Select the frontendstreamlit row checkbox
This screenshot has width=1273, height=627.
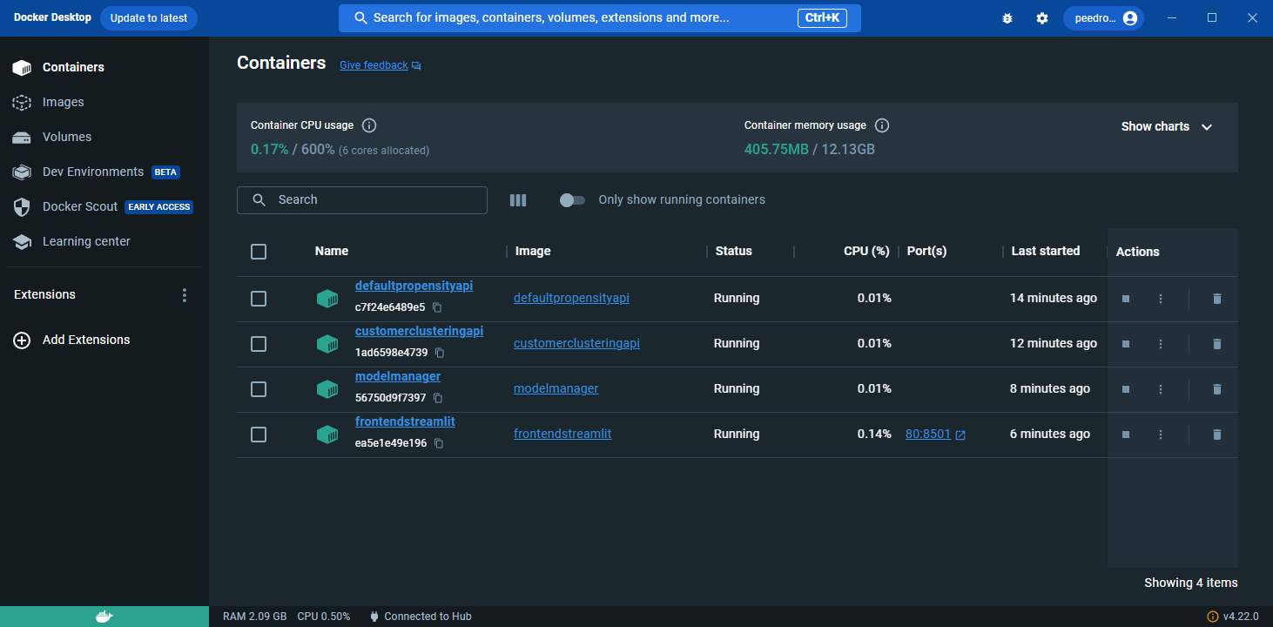[x=259, y=435]
